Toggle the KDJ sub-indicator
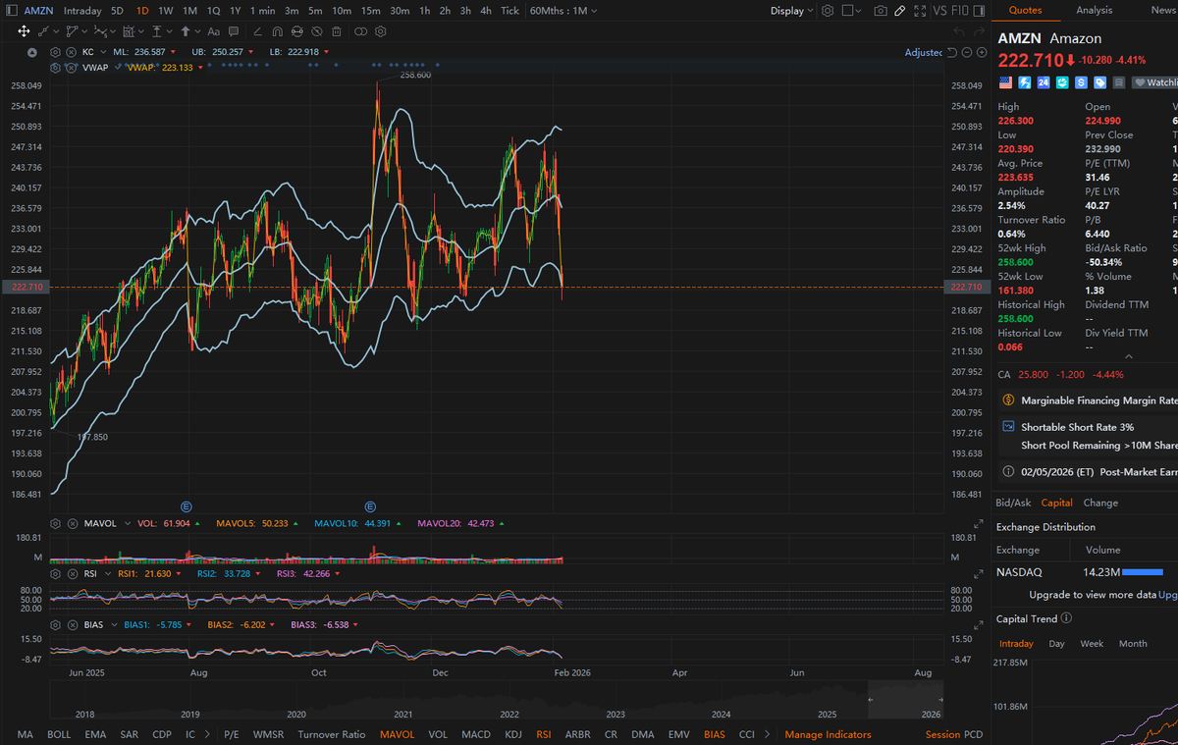The image size is (1178, 745). (x=513, y=734)
